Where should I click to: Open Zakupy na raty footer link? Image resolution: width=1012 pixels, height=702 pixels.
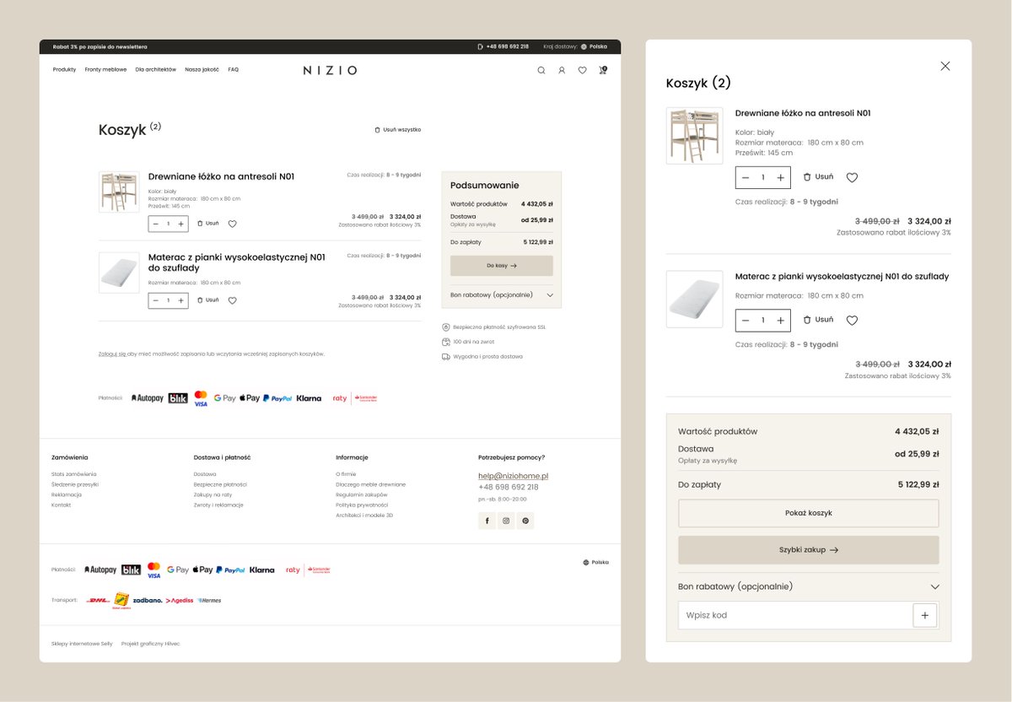213,494
